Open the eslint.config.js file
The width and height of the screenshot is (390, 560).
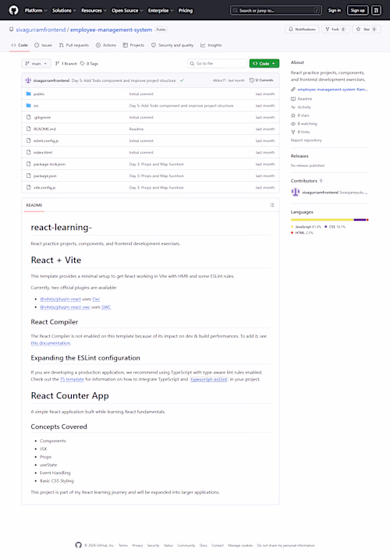pos(46,140)
